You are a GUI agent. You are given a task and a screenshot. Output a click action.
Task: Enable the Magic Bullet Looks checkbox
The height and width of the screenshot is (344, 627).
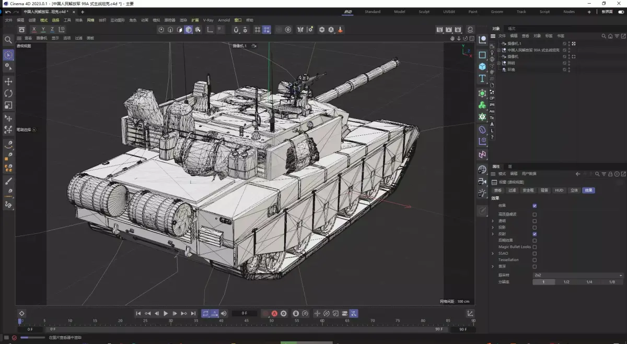[x=534, y=247]
